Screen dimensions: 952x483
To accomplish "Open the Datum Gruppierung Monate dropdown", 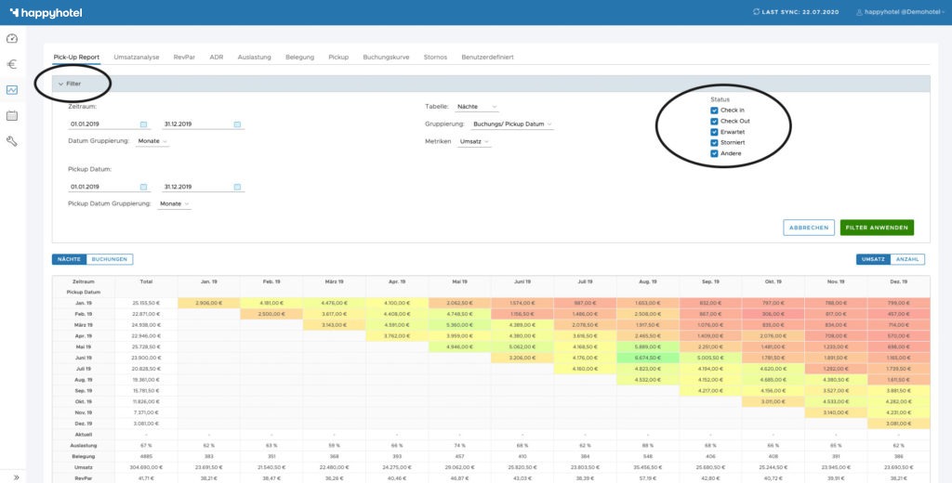I will pos(152,141).
